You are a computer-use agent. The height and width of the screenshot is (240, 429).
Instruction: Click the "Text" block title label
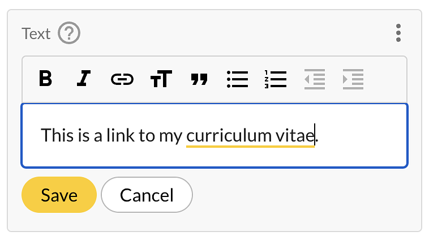coord(36,33)
